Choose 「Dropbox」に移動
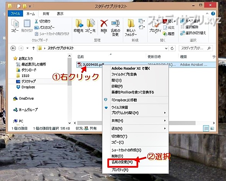Screen dimensions: 226x181 pos(124,100)
